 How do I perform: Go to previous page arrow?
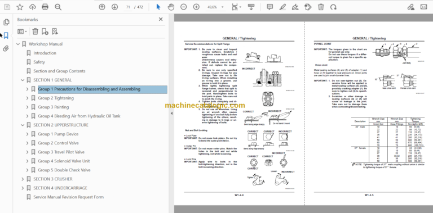(102, 7)
